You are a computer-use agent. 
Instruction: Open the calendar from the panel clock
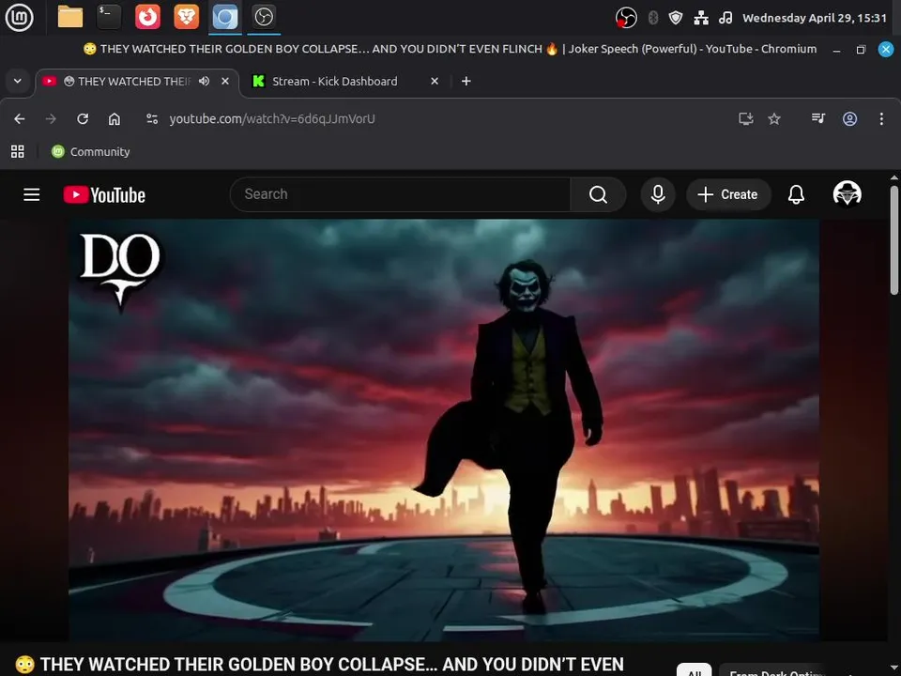(x=815, y=18)
